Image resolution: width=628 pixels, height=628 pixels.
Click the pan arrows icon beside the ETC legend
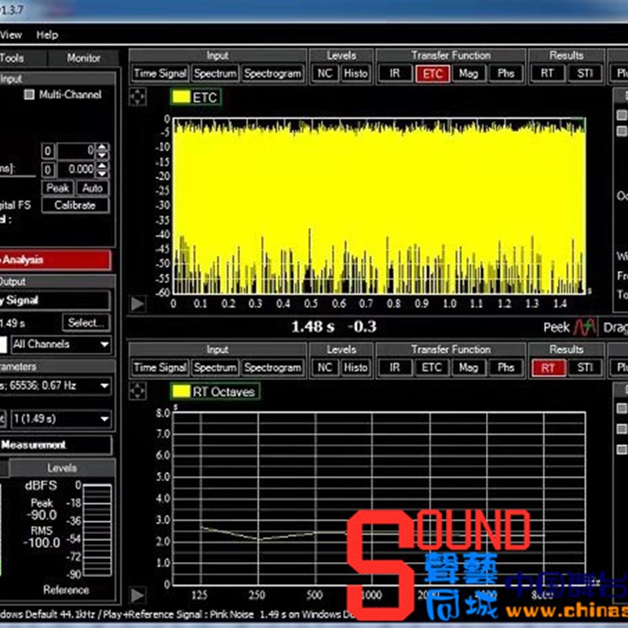tap(137, 97)
